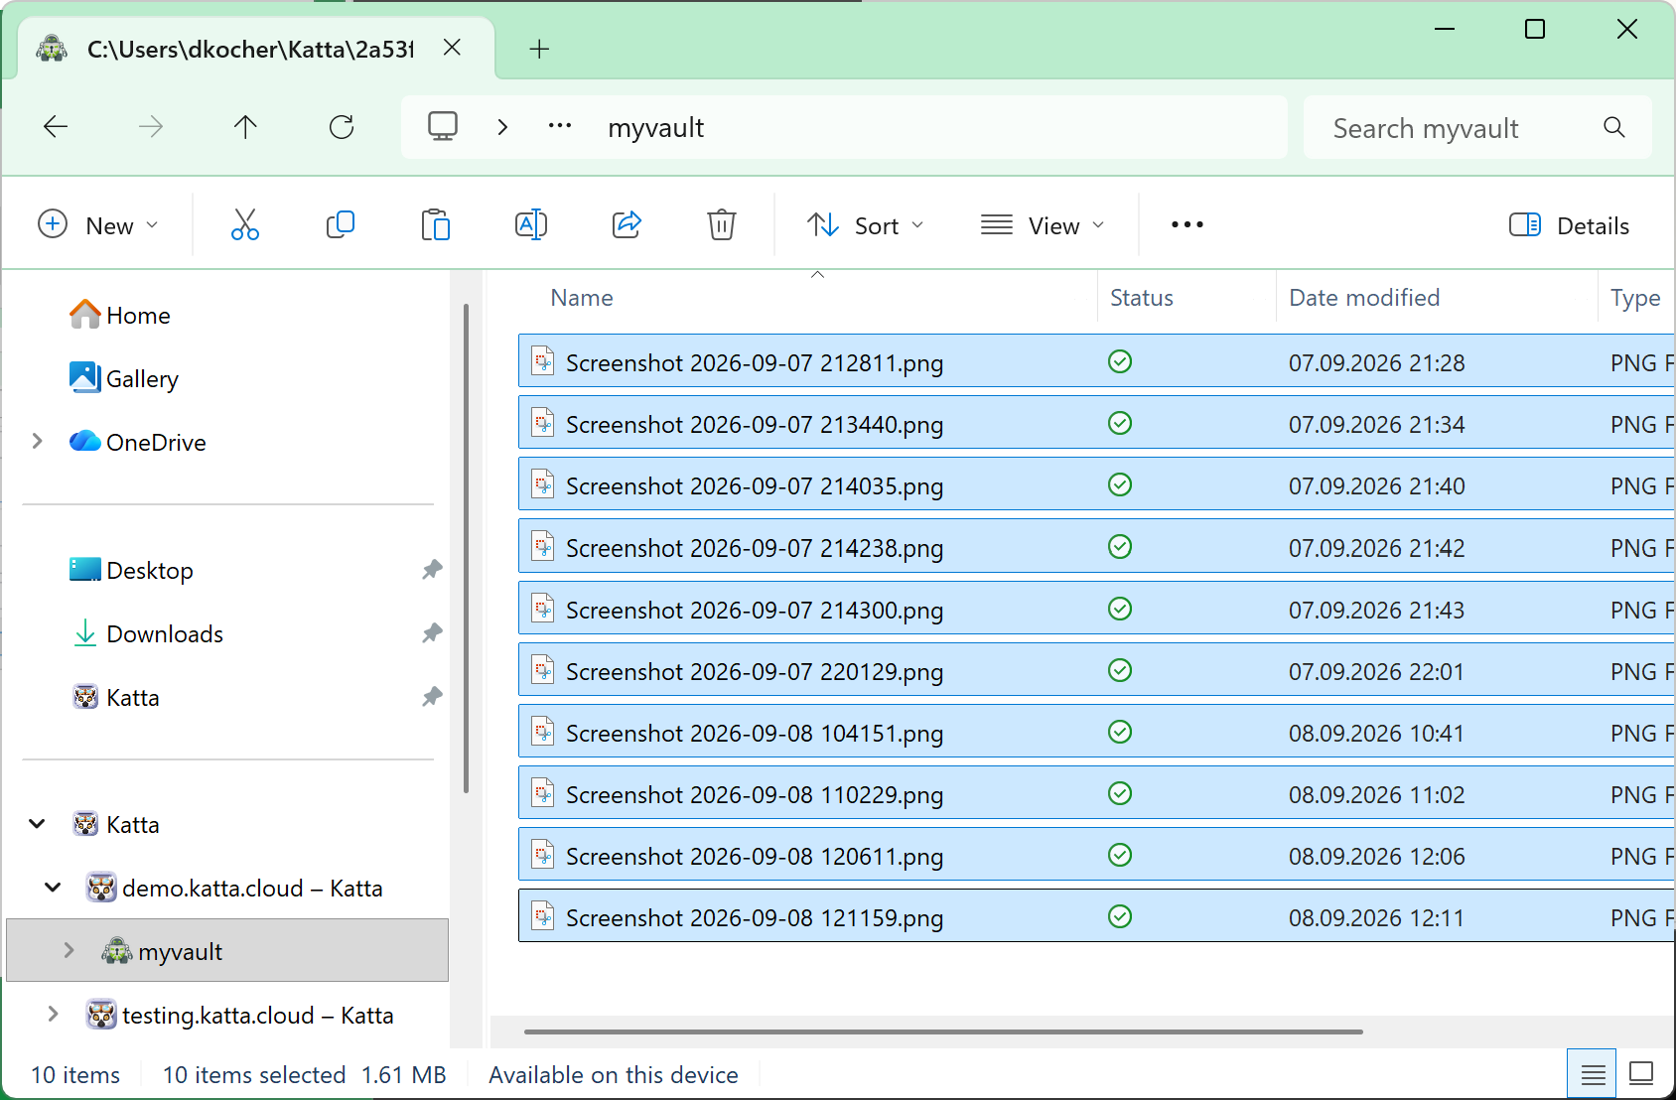Expand the testing.katta.cloud – Katta node
This screenshot has height=1100, width=1676.
point(54,1015)
